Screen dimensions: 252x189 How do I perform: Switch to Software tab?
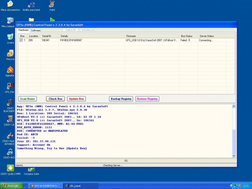(36, 30)
